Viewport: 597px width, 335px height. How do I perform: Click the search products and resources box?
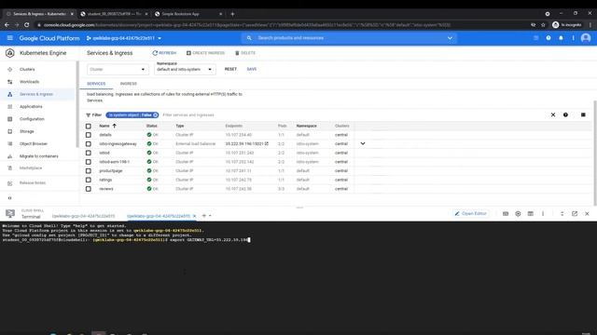[348, 38]
